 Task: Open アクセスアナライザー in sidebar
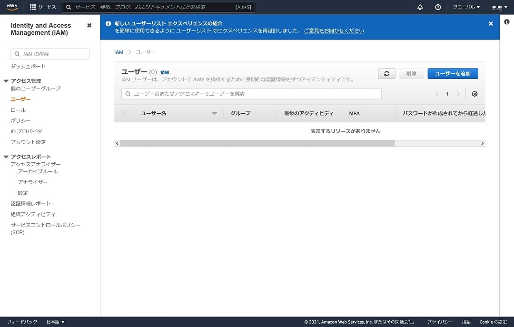(x=35, y=164)
